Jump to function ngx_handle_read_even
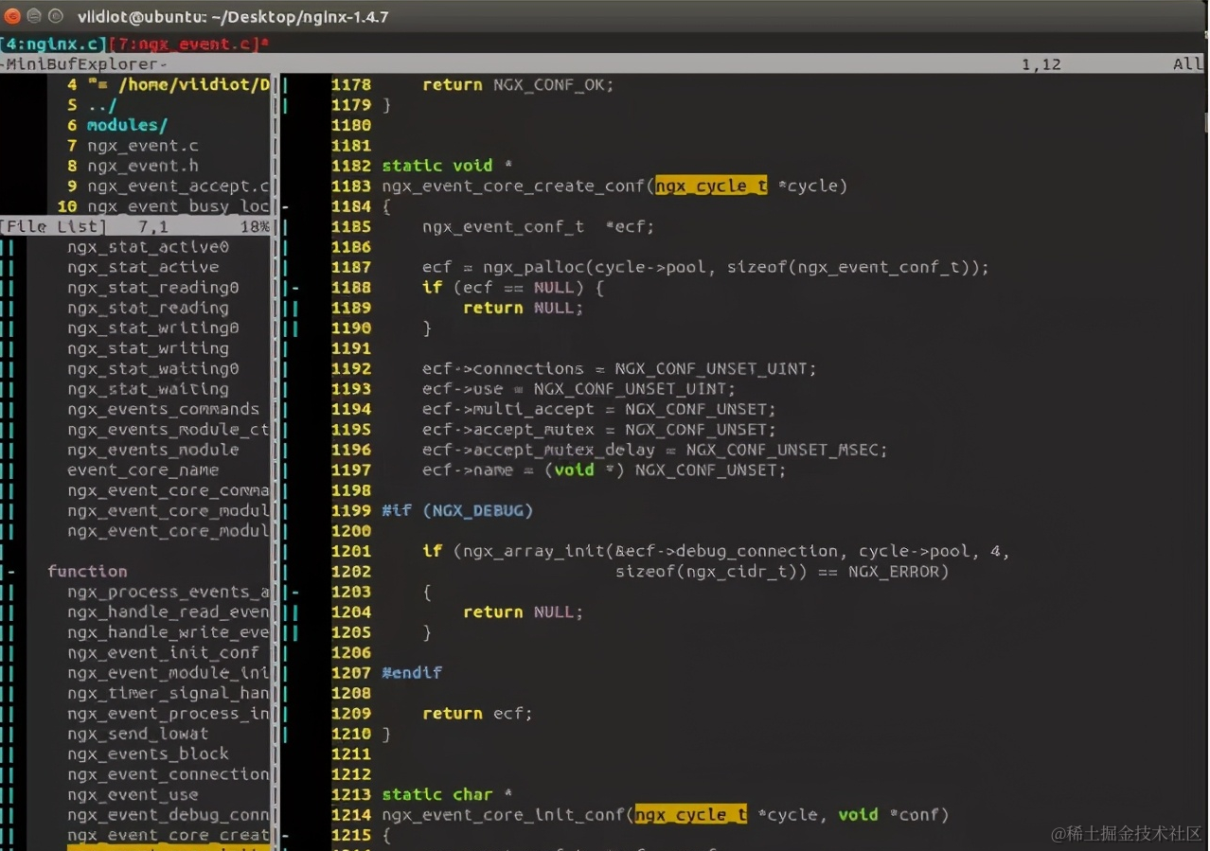The height and width of the screenshot is (851, 1210). [169, 612]
